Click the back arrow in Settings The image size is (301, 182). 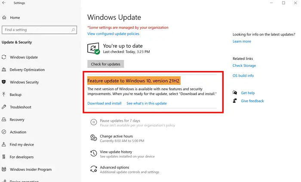(x=4, y=3)
